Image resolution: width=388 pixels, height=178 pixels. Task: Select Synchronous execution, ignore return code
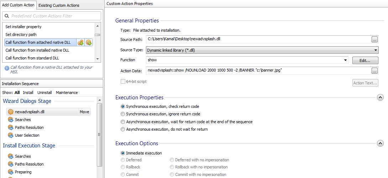(x=123, y=114)
